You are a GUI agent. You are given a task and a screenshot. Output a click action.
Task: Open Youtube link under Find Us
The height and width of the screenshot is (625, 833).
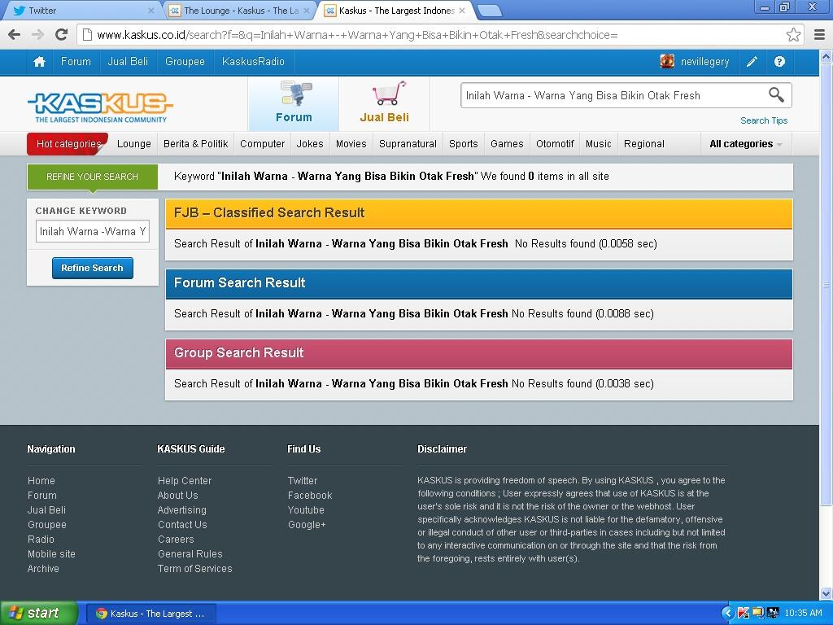pos(306,509)
